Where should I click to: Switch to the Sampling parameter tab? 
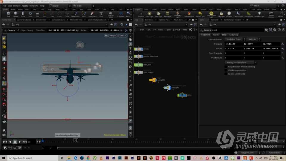click(x=234, y=35)
